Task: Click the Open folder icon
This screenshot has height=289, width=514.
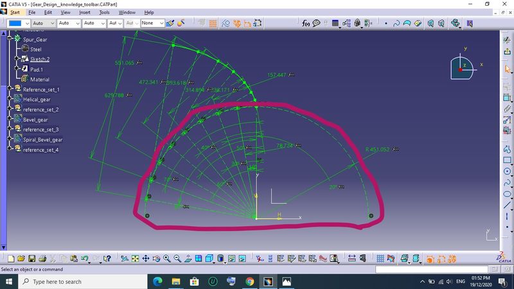Action: (20, 259)
